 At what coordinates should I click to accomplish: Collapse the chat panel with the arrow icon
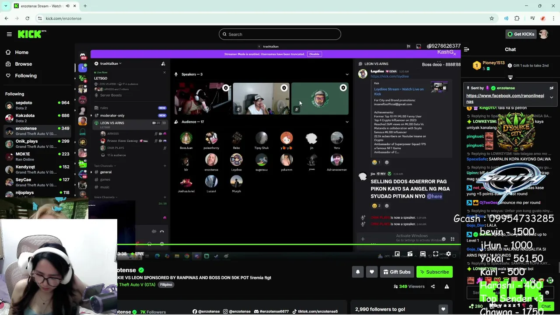tap(466, 49)
